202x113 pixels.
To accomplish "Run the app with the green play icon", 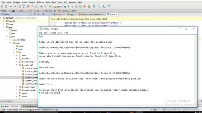I will tap(65, 7).
